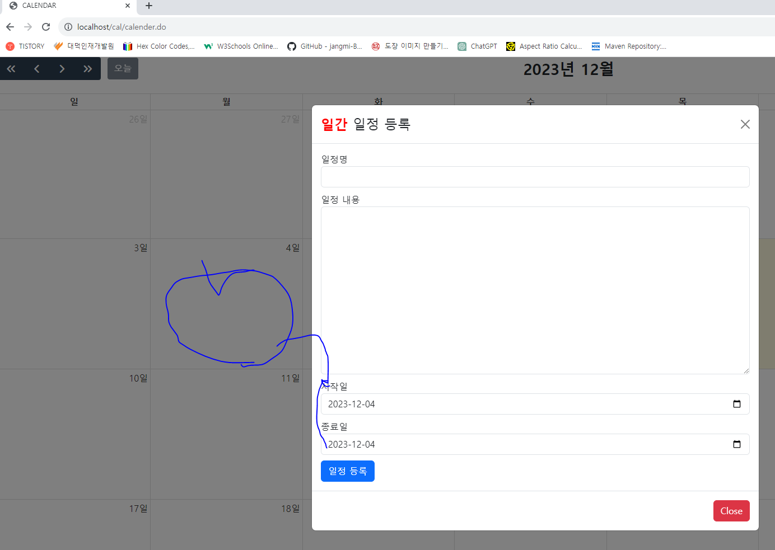Click the 3일 calendar cell

(75, 304)
